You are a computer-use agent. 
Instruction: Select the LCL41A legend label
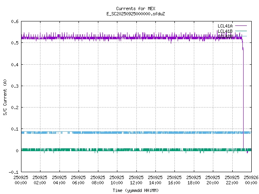(225, 26)
